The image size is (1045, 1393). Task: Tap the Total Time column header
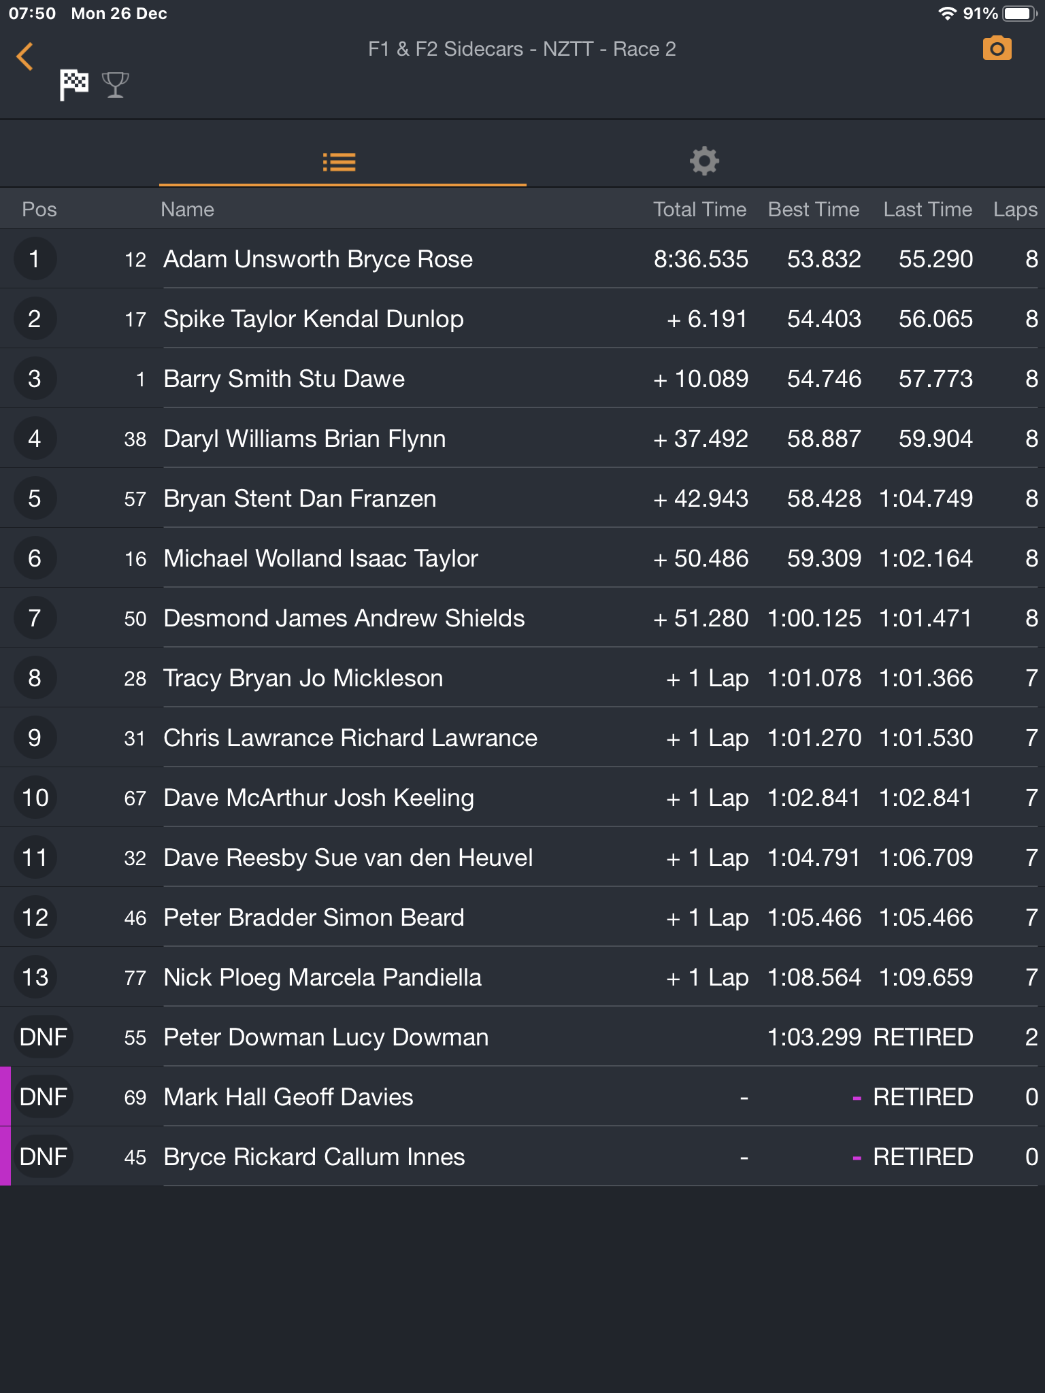point(699,209)
